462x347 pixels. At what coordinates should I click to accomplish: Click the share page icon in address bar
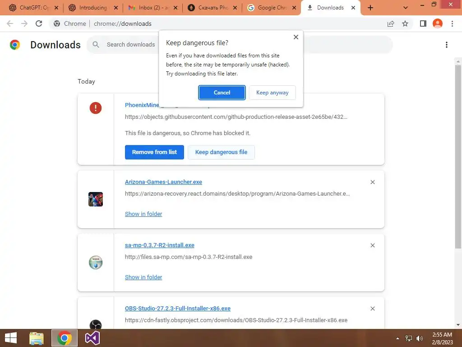391,23
